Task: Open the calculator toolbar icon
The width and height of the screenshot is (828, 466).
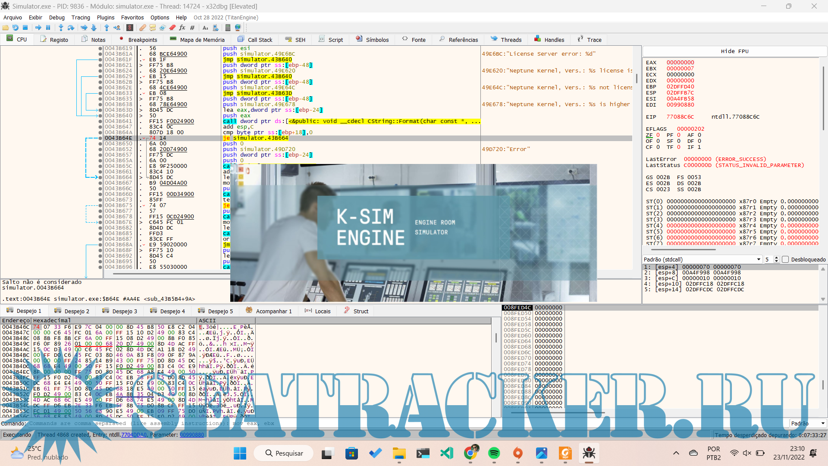Action: click(x=228, y=28)
